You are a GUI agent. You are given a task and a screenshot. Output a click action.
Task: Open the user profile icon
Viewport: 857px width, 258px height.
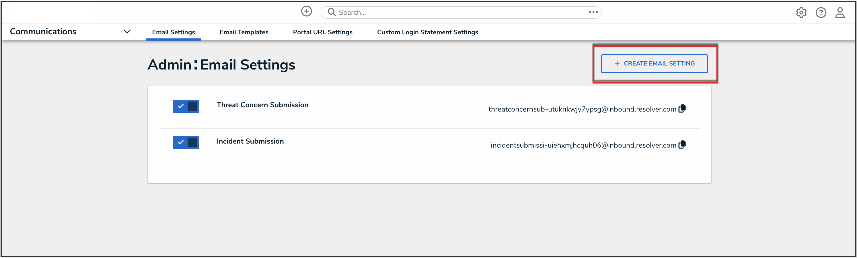click(840, 13)
